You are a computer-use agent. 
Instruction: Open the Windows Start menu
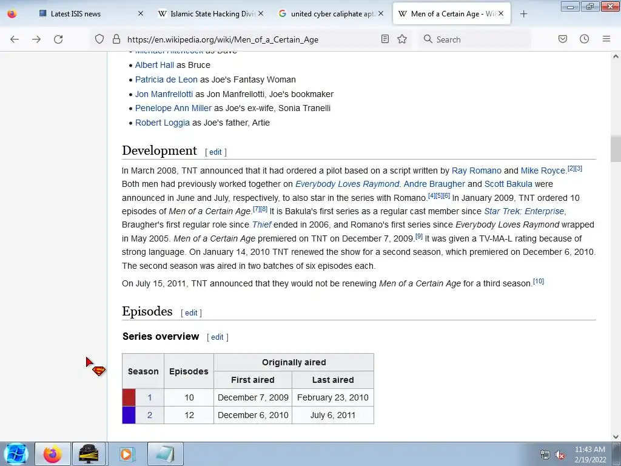tap(16, 454)
